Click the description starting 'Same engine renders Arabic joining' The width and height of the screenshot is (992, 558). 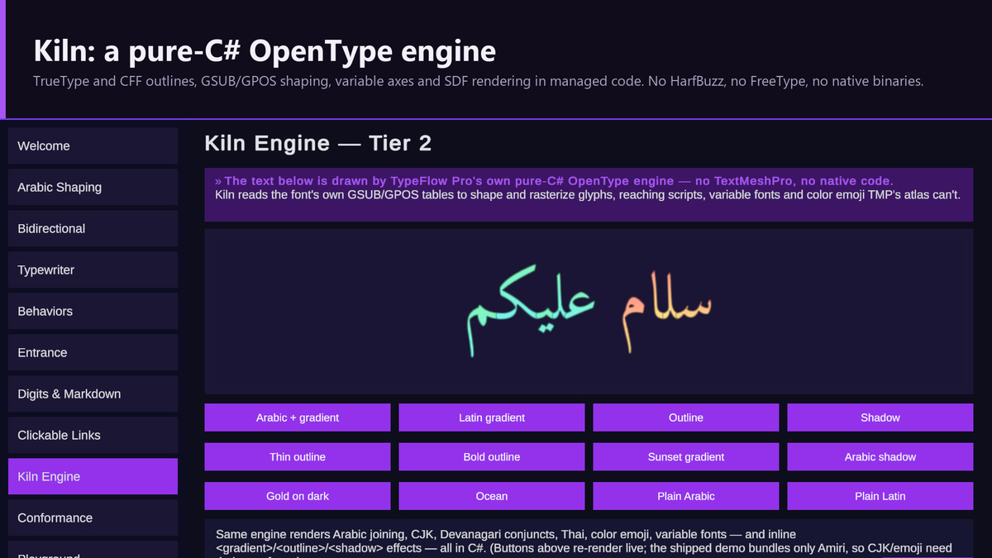point(584,541)
